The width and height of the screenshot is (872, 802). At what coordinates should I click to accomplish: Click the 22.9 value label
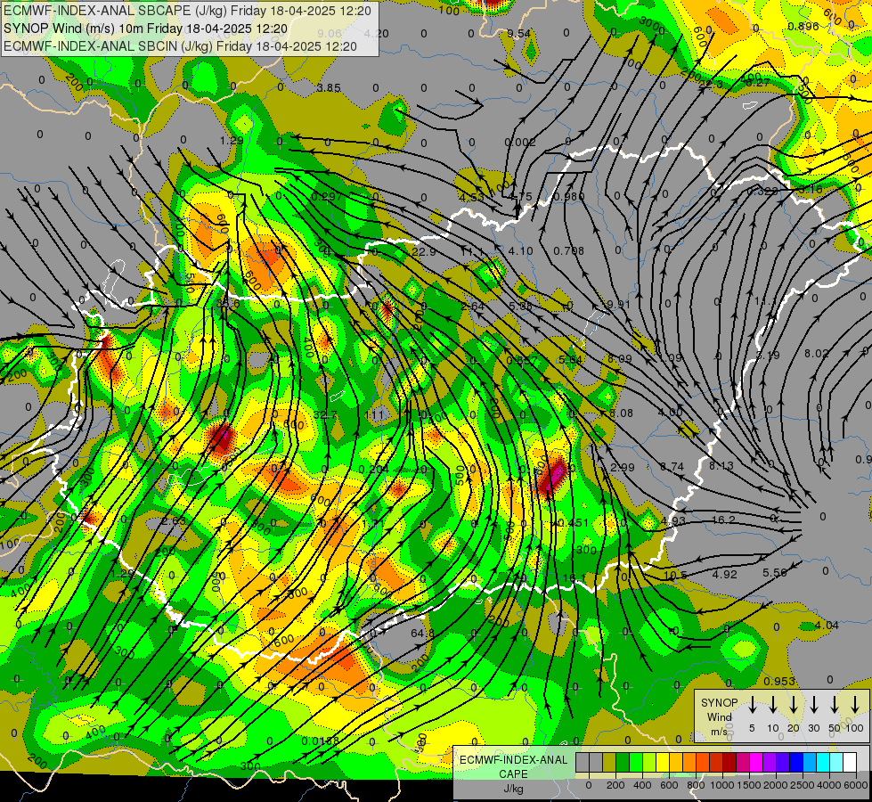tap(424, 252)
